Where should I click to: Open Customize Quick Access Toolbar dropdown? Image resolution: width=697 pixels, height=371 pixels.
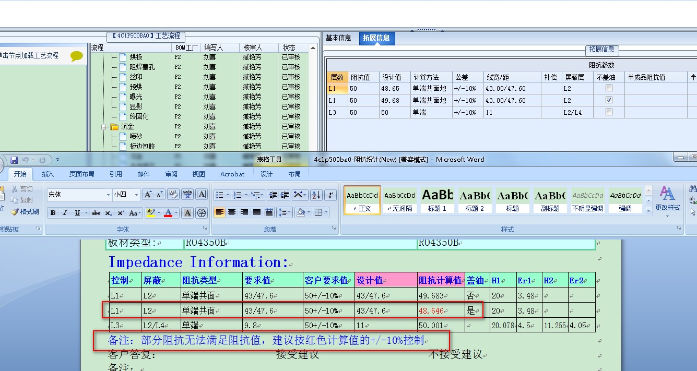coord(57,160)
